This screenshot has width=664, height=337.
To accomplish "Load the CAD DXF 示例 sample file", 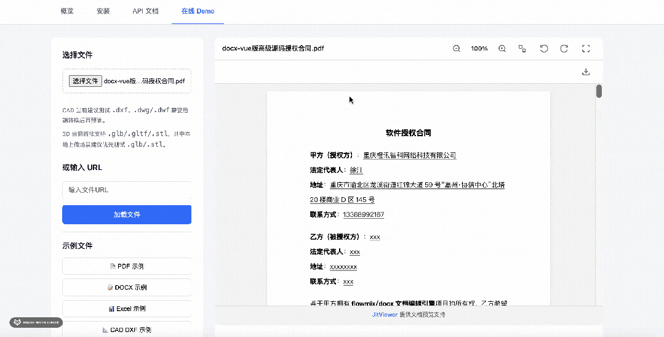I will click(127, 330).
